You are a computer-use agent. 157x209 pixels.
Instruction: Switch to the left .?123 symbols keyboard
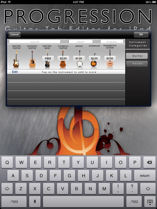tap(14, 202)
